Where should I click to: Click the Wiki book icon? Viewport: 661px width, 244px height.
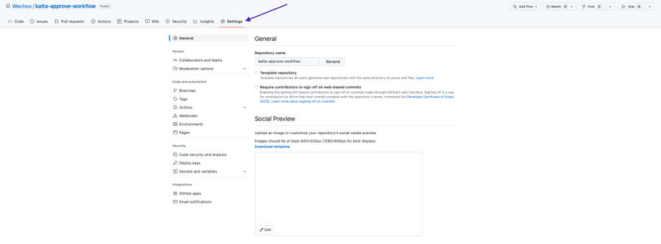coord(147,21)
